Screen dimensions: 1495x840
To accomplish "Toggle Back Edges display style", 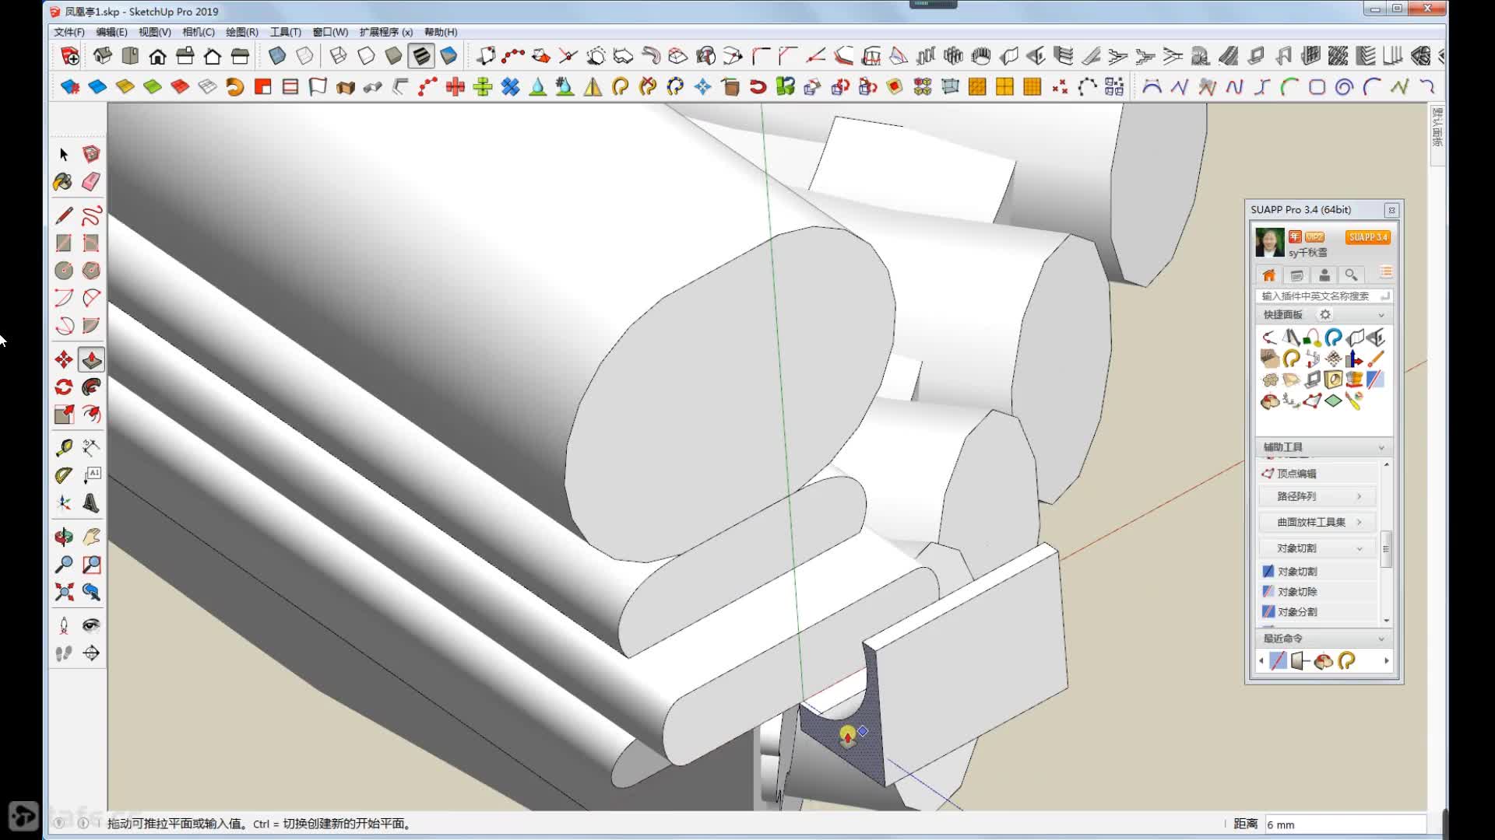I will click(305, 56).
